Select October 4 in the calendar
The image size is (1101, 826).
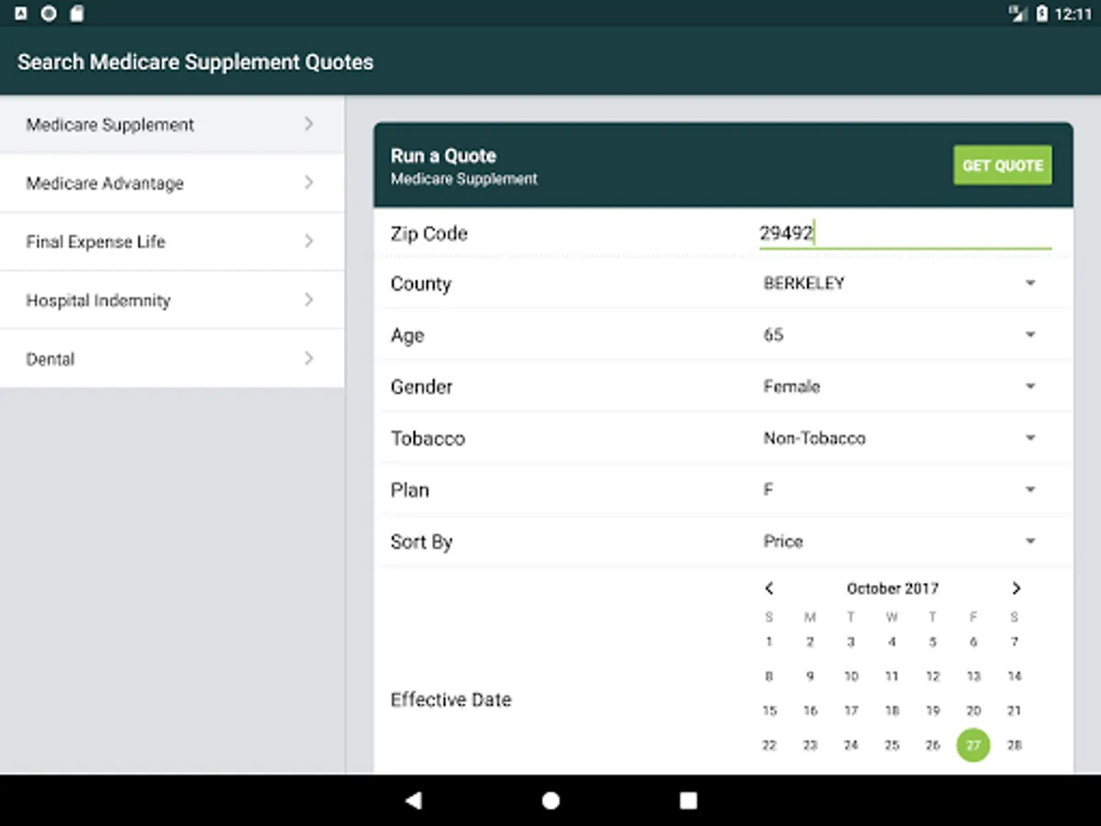point(892,642)
